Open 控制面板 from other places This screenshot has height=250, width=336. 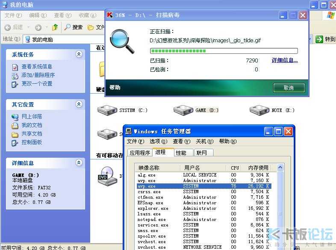pos(32,142)
